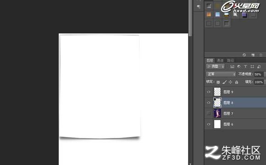Open the layer filter 类型 dropdown
Screen dimensions: 266x165
coord(215,66)
